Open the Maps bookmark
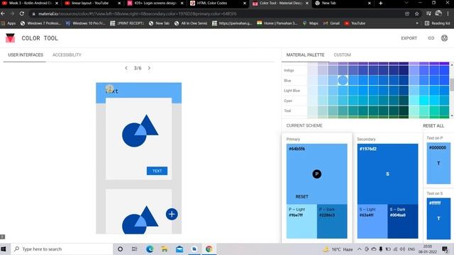This screenshot has height=255, width=454. pyautogui.click(x=311, y=23)
